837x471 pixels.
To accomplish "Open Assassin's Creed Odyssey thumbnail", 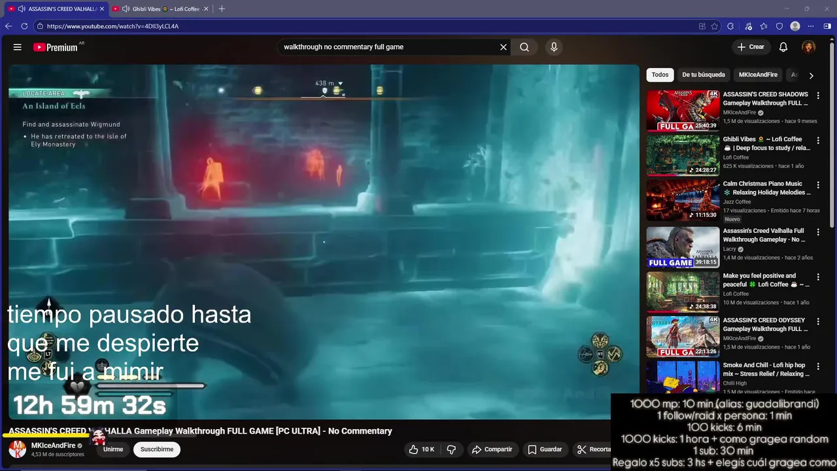I will (x=683, y=337).
